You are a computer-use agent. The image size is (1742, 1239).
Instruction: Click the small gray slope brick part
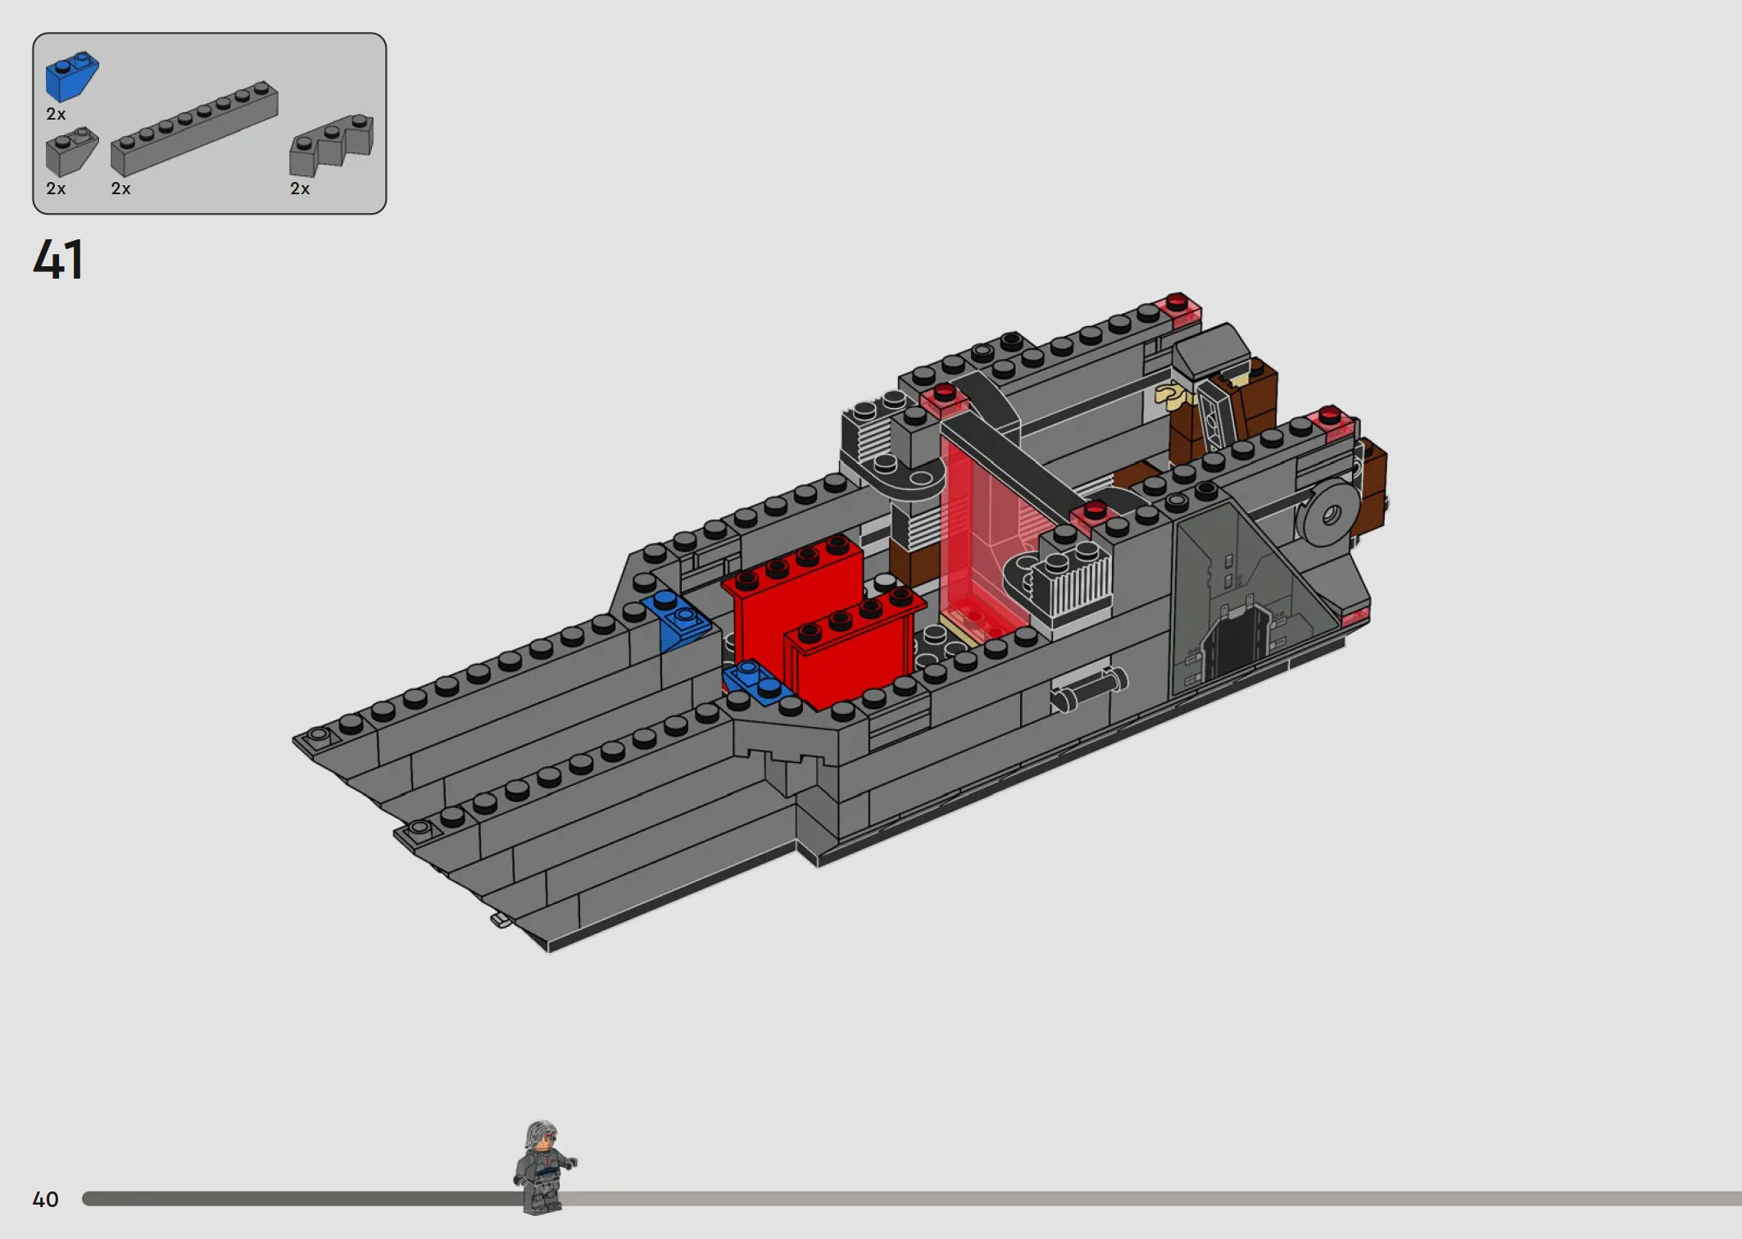tap(72, 152)
